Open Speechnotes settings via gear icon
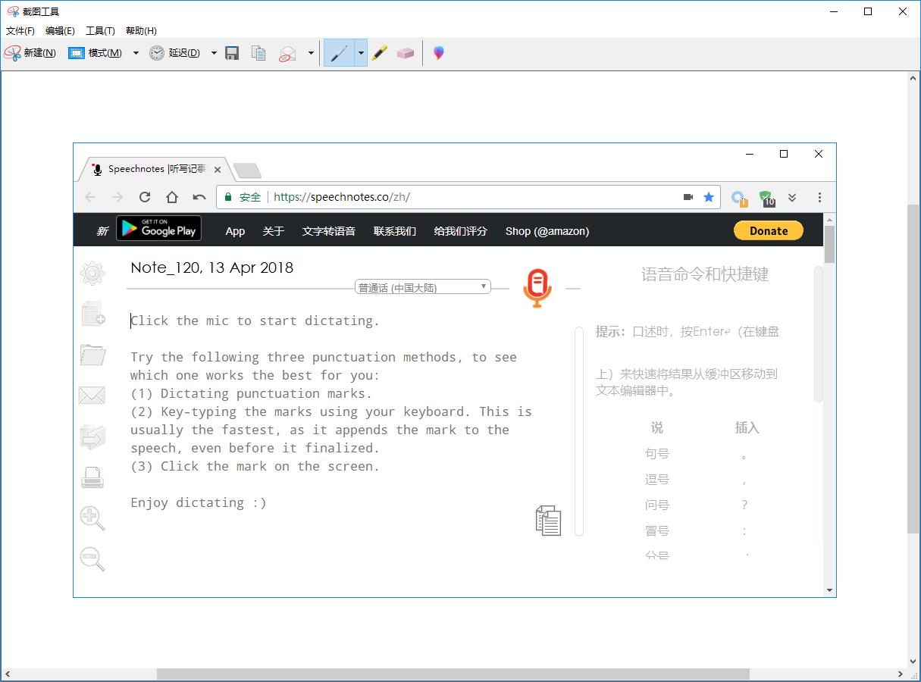Image resolution: width=921 pixels, height=682 pixels. [92, 274]
